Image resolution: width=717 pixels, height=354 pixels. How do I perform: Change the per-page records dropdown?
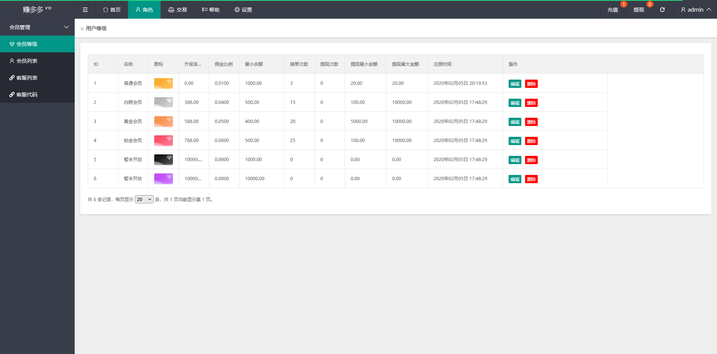144,200
